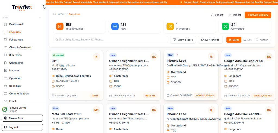278x133 pixels.
Task: Click the Converted checkmark icon
Action: [x=226, y=26]
